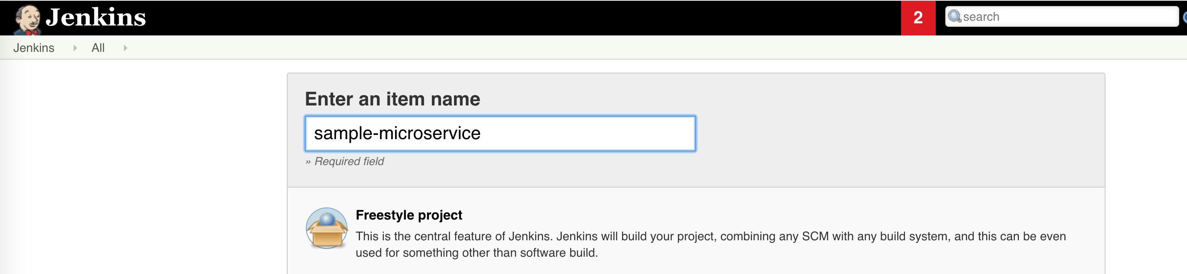1187x274 pixels.
Task: Click the Jenkins butler mascot icon
Action: point(27,19)
